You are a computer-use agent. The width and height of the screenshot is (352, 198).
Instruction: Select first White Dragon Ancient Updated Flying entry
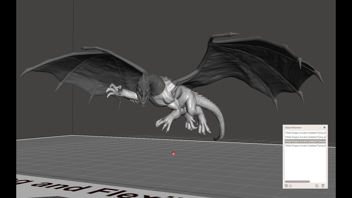click(x=305, y=133)
